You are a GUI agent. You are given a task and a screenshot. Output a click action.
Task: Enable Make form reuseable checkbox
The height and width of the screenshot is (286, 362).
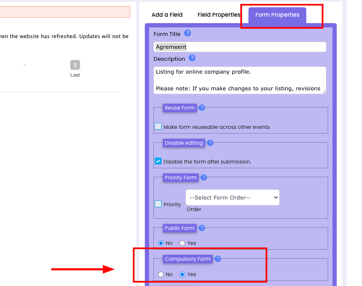click(x=158, y=127)
